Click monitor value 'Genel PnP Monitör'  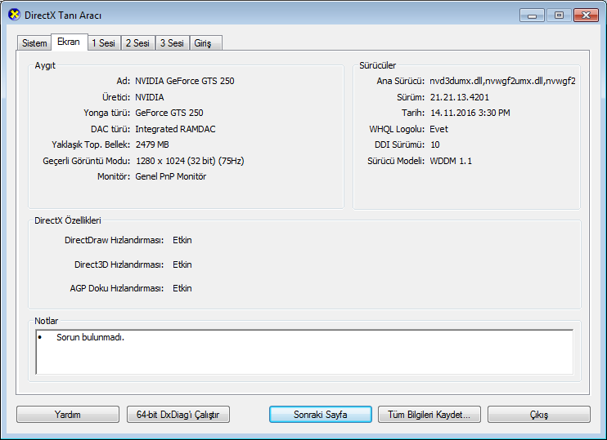[171, 176]
